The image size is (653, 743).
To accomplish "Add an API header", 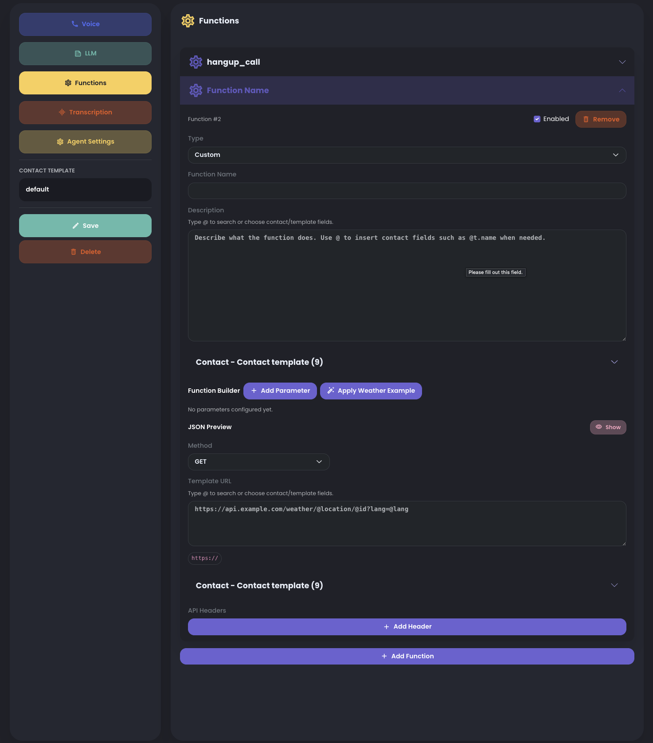I will tap(407, 627).
